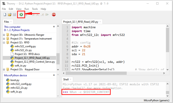Collapse the Project 32: RFID folder
Image resolution: width=173 pixels, height=103 pixels.
(4, 42)
